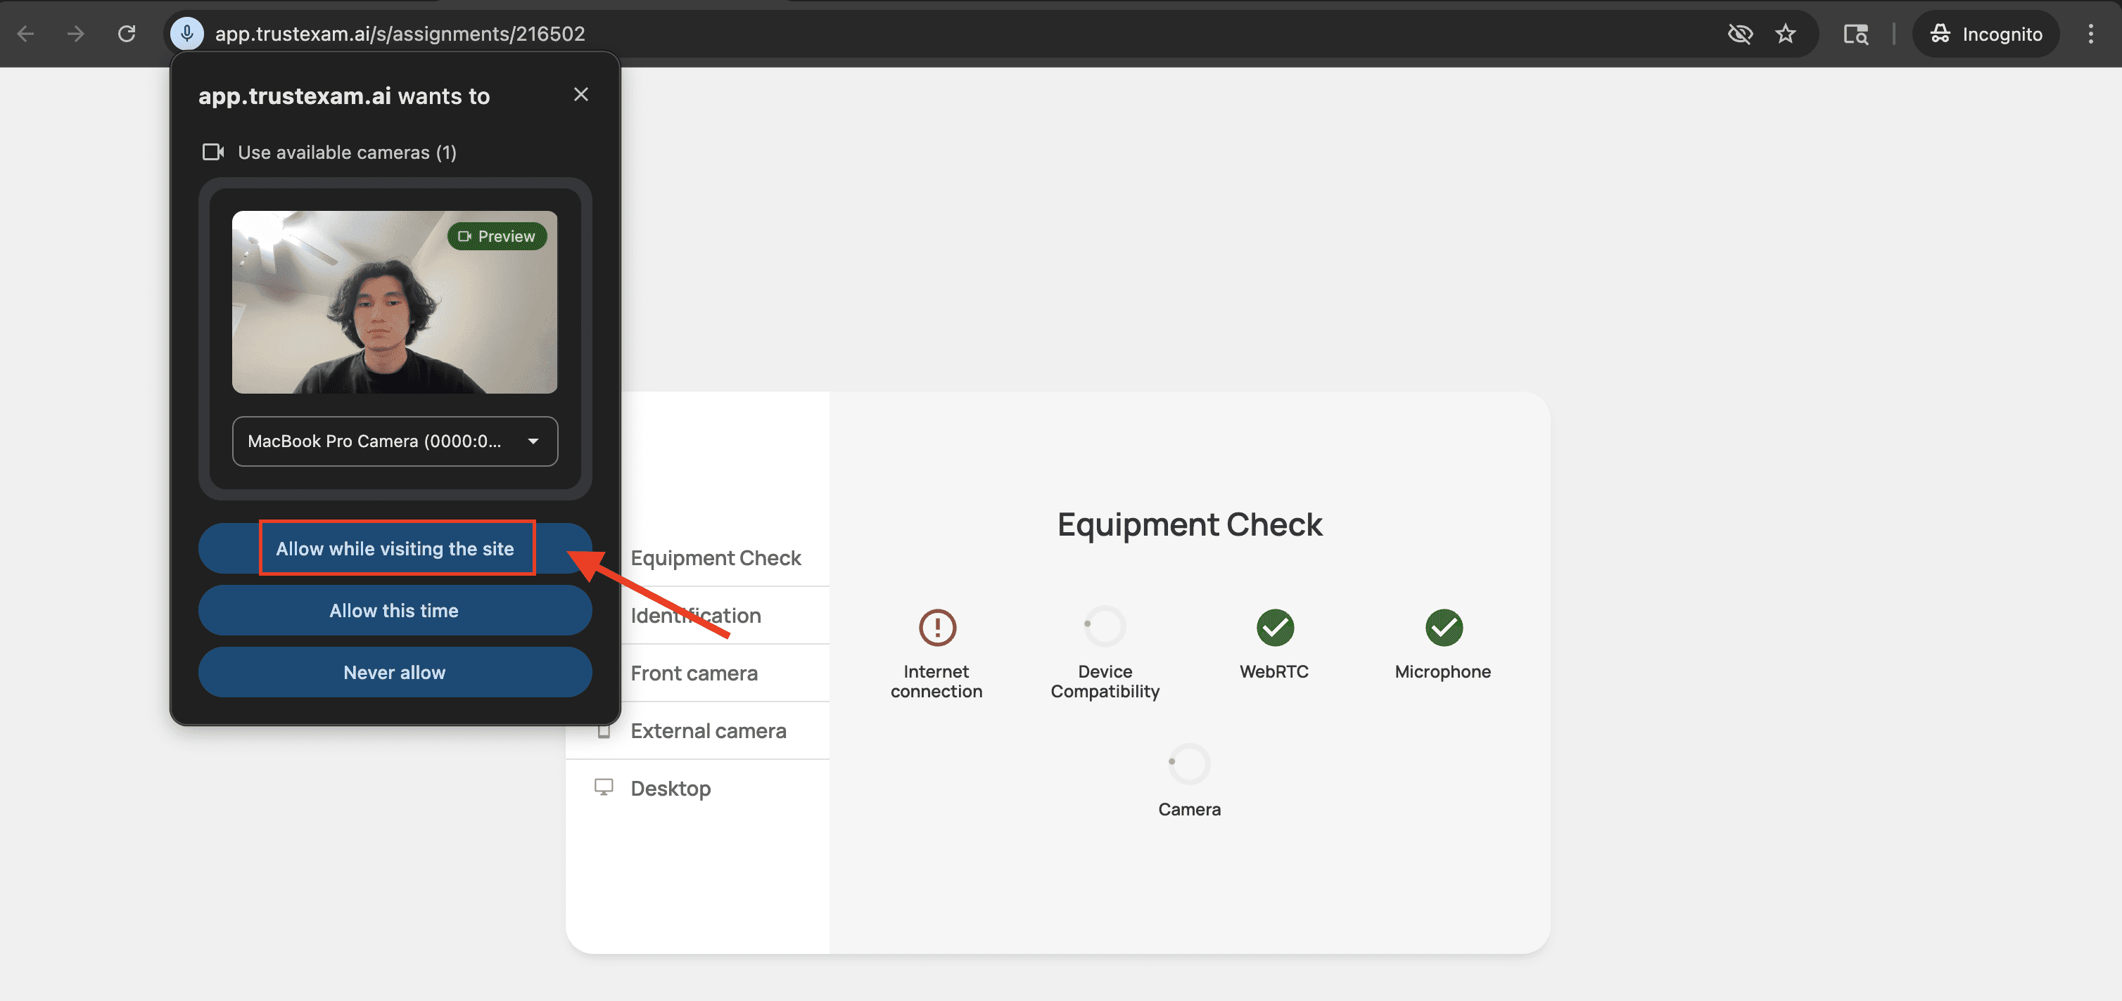Reload the page

pos(127,34)
